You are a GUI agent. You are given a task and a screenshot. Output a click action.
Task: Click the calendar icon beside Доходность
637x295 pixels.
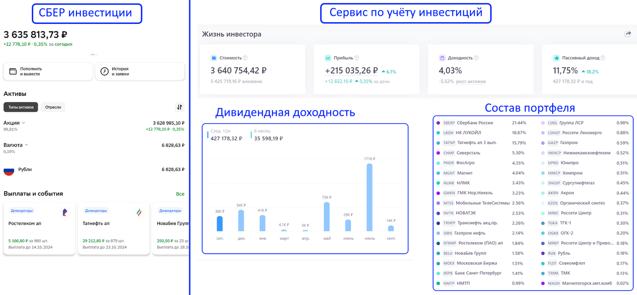(x=442, y=58)
